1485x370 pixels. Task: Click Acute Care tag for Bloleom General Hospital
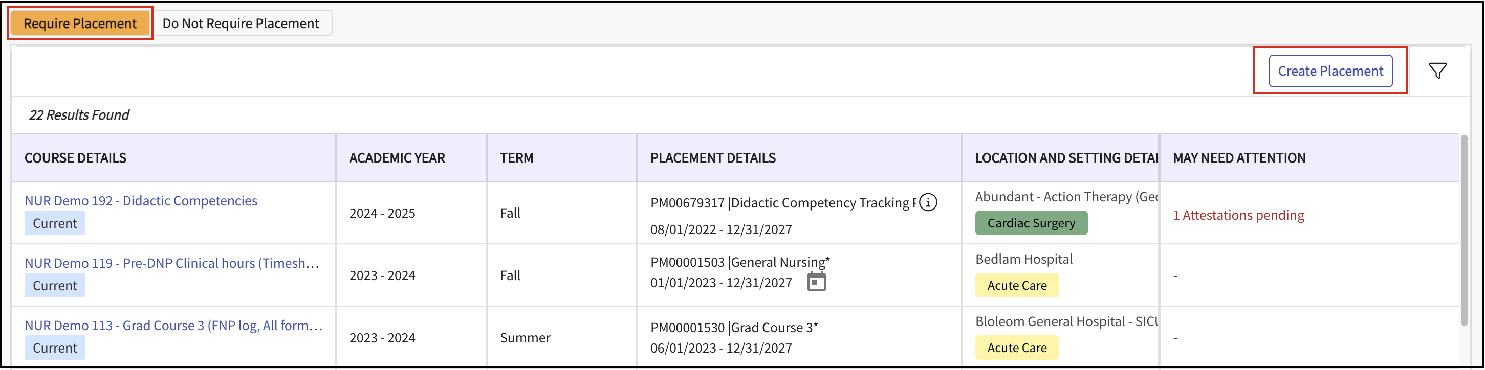coord(1016,348)
